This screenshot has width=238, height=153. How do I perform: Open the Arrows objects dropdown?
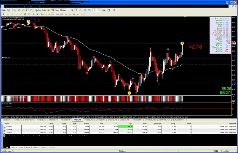point(42,14)
